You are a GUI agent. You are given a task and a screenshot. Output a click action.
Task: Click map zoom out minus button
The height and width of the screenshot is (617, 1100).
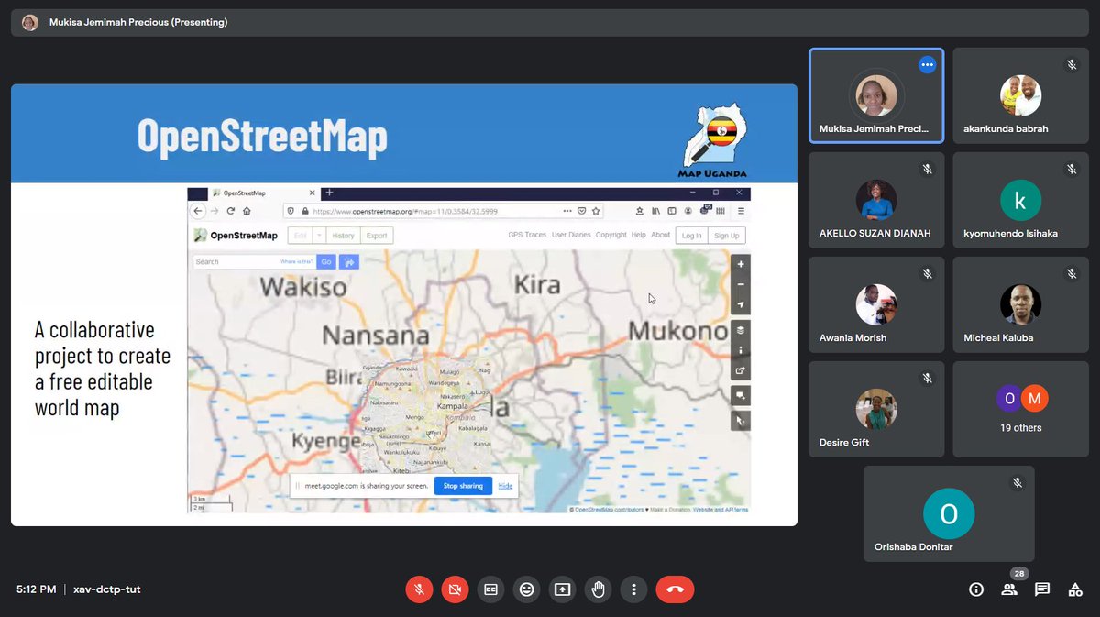pyautogui.click(x=741, y=284)
